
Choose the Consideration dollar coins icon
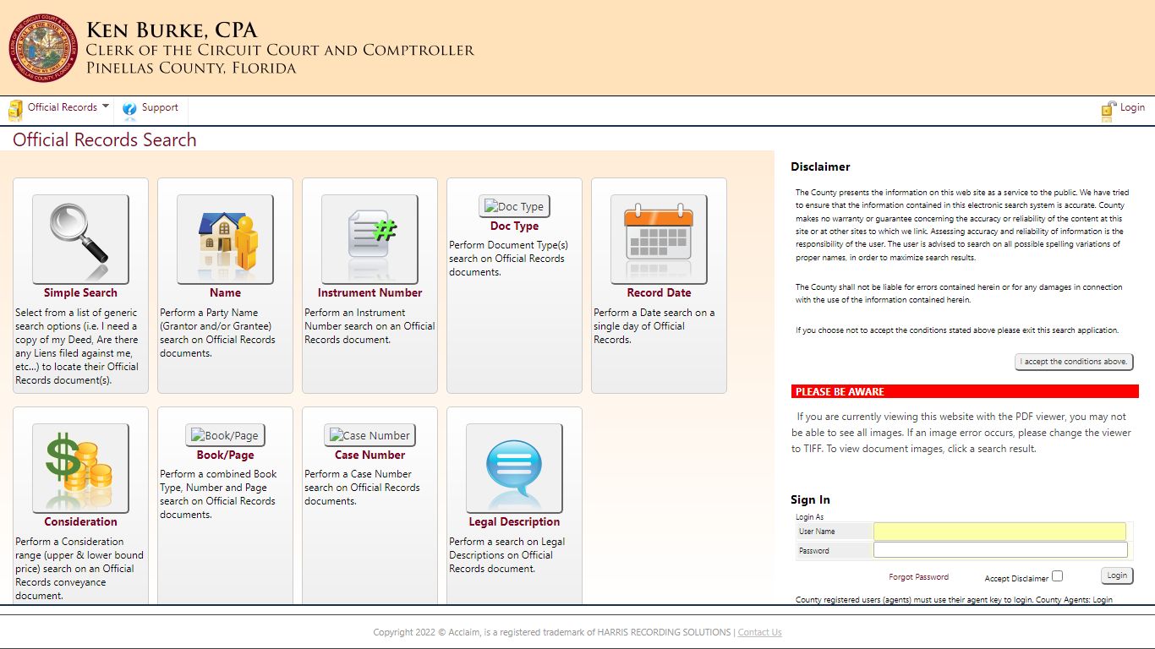tap(80, 468)
